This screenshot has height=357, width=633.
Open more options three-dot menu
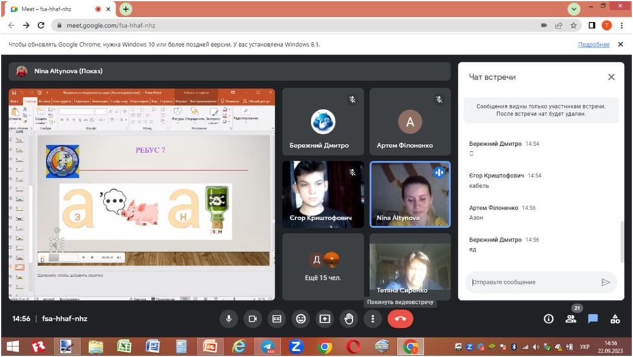coord(373,319)
